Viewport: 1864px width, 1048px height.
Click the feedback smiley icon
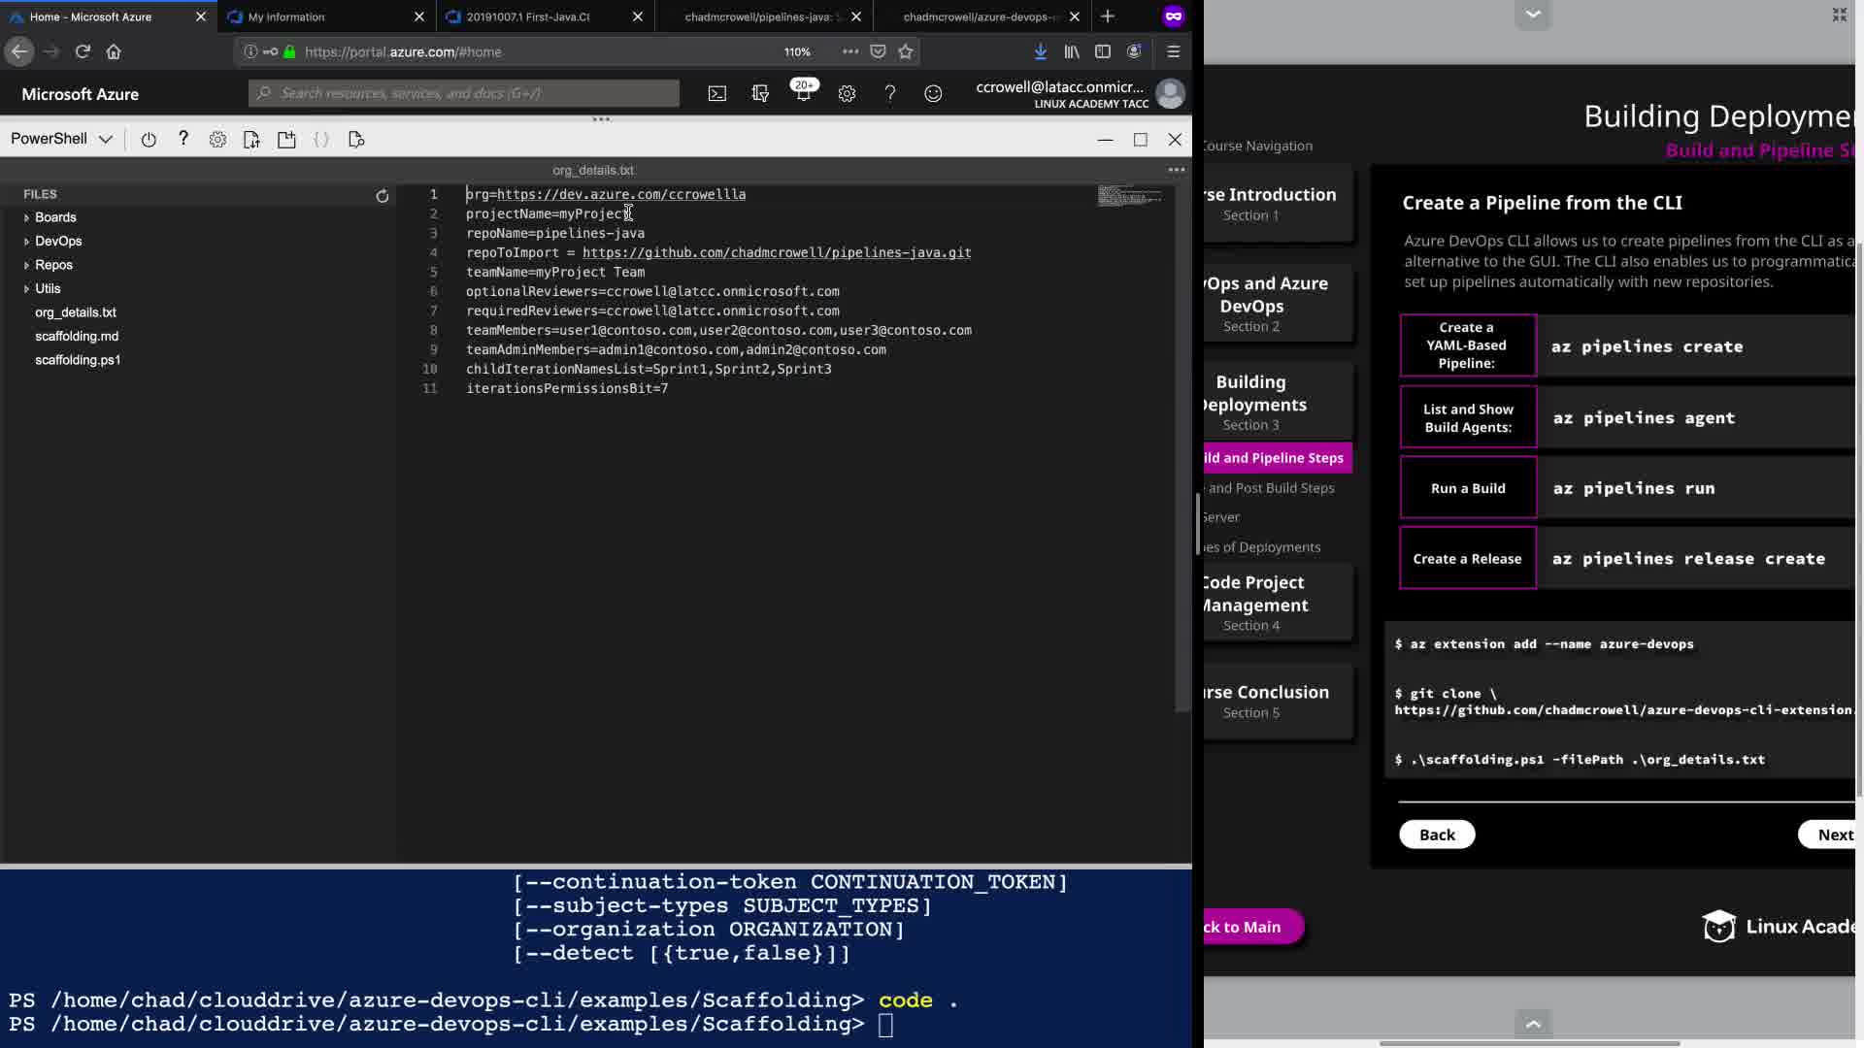point(933,94)
